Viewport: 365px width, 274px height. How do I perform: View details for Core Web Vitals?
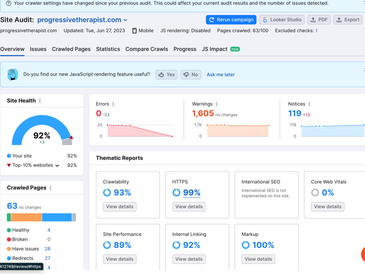pos(328,207)
